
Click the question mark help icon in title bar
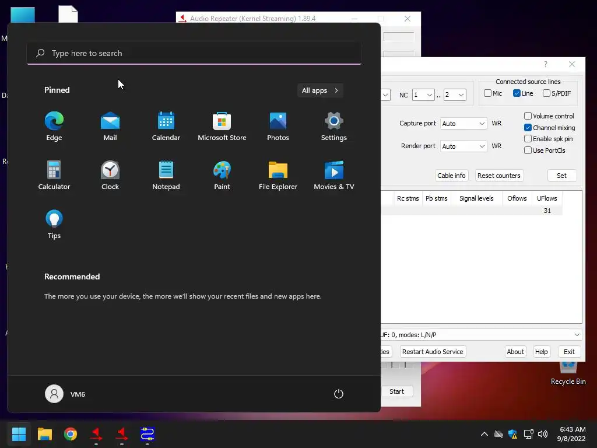click(546, 64)
